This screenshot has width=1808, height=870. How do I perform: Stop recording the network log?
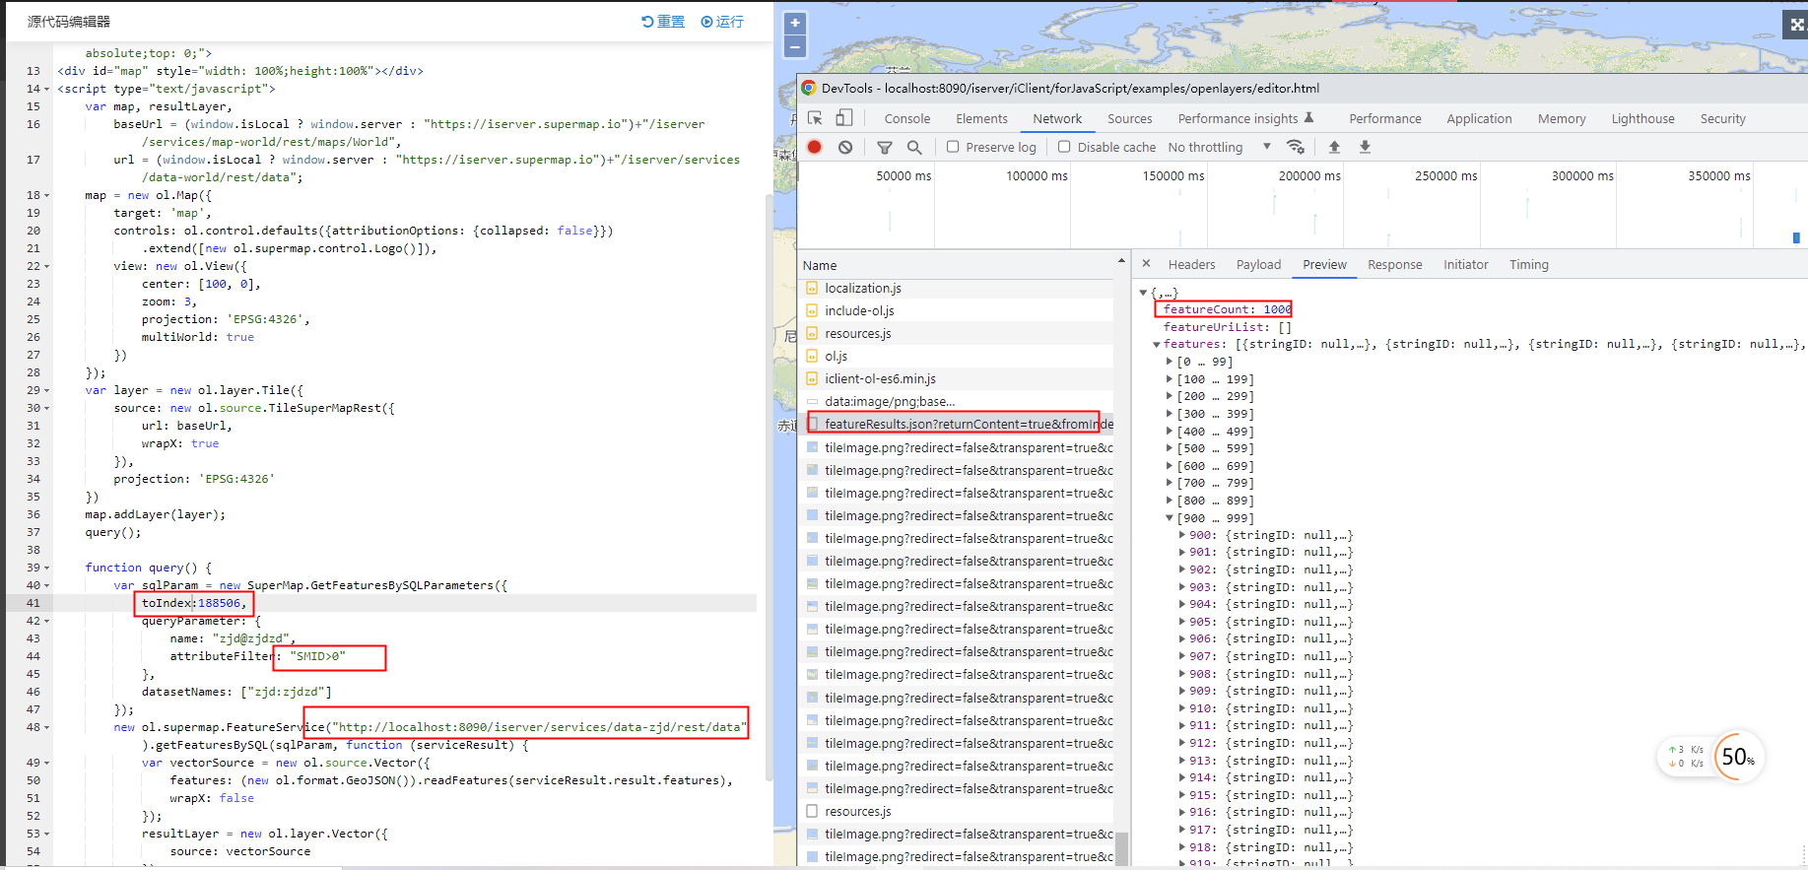click(814, 147)
